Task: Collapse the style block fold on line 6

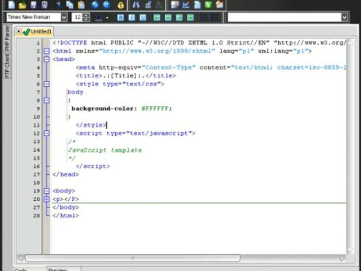Action: tap(47, 84)
